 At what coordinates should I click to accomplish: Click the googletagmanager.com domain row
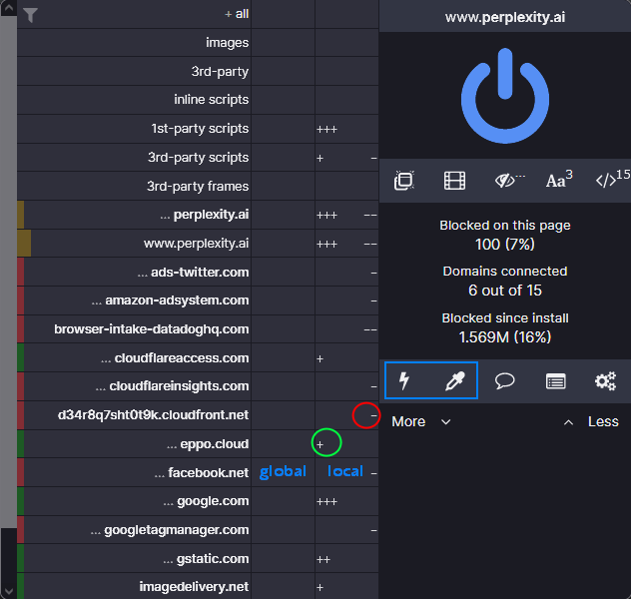pyautogui.click(x=134, y=530)
